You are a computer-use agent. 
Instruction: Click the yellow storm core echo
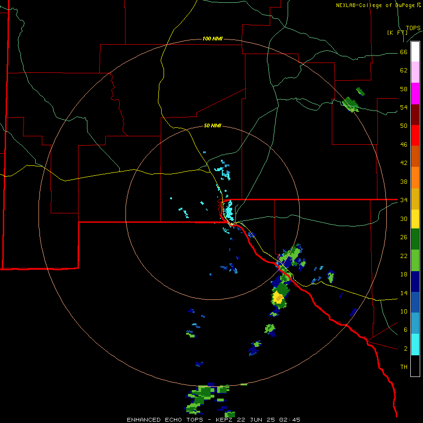(x=278, y=298)
